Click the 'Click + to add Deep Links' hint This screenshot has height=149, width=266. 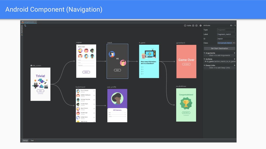[220, 68]
